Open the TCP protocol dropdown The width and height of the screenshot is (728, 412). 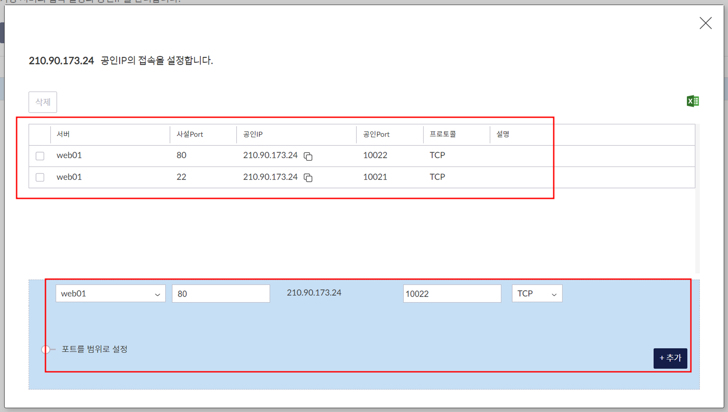point(537,293)
